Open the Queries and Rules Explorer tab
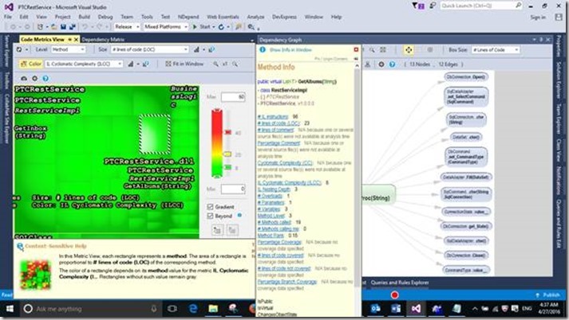 coord(400,283)
